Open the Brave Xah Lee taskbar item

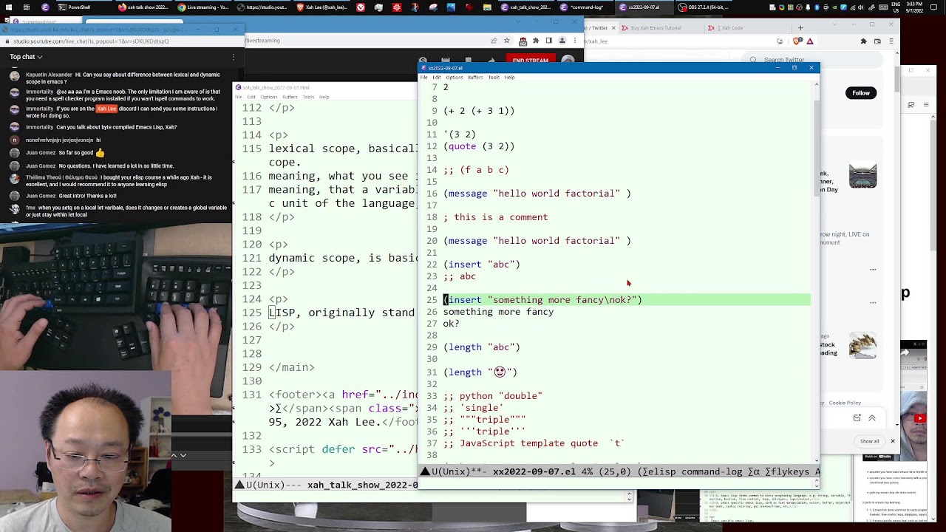pos(321,7)
